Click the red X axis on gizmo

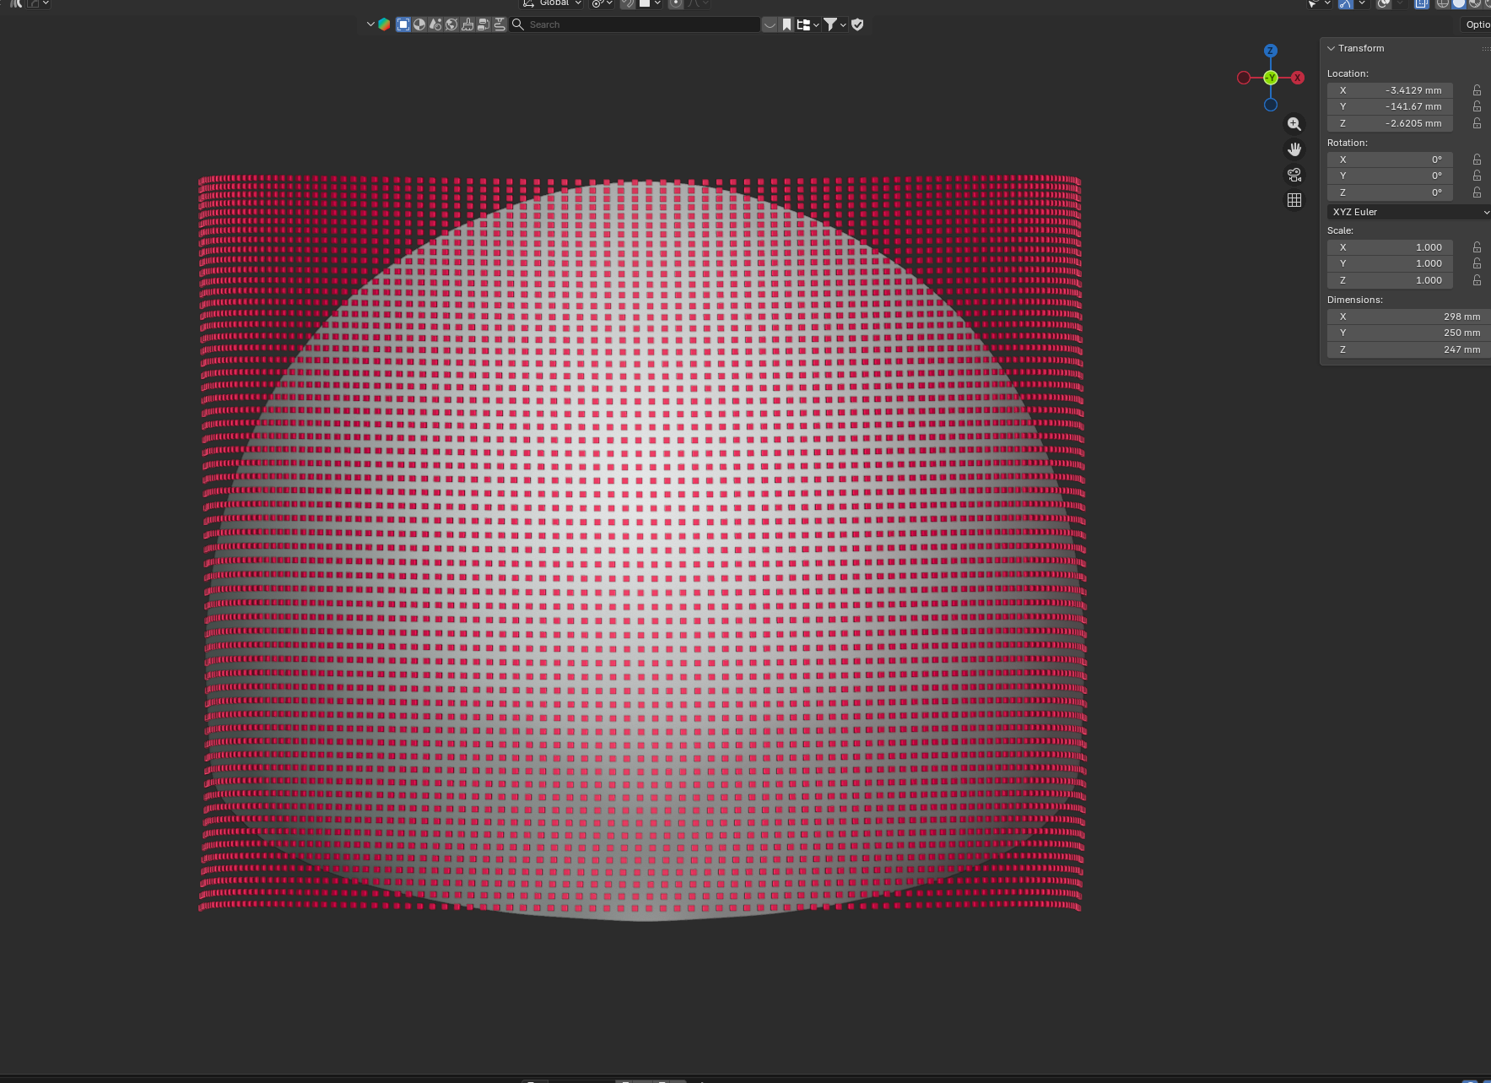pos(1298,78)
